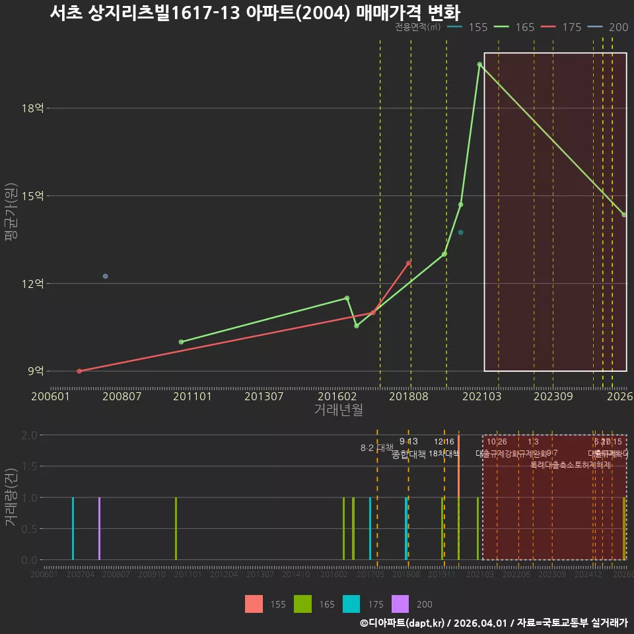Click the salmon 155 legend swatch at bottom
The image size is (634, 634).
pyautogui.click(x=254, y=604)
